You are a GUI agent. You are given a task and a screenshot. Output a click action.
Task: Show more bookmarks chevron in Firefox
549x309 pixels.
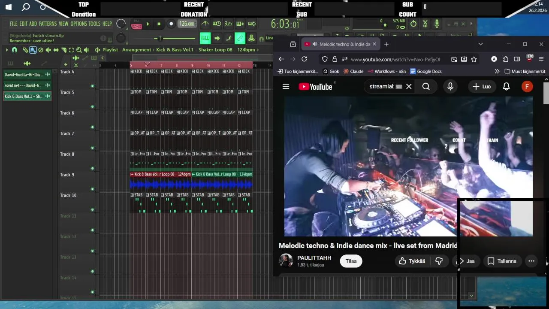(x=497, y=71)
